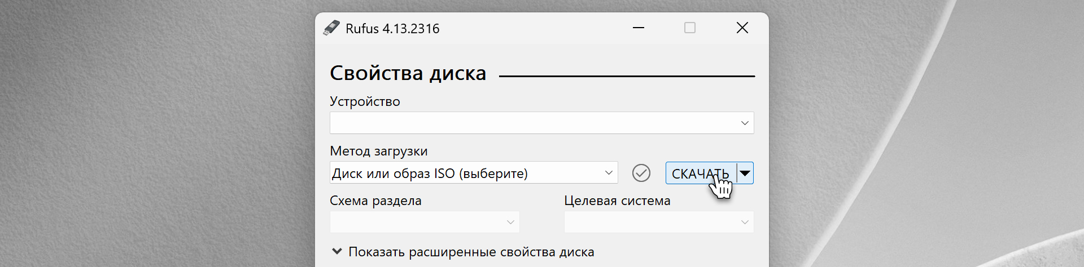Close the Rufus window

tap(742, 28)
